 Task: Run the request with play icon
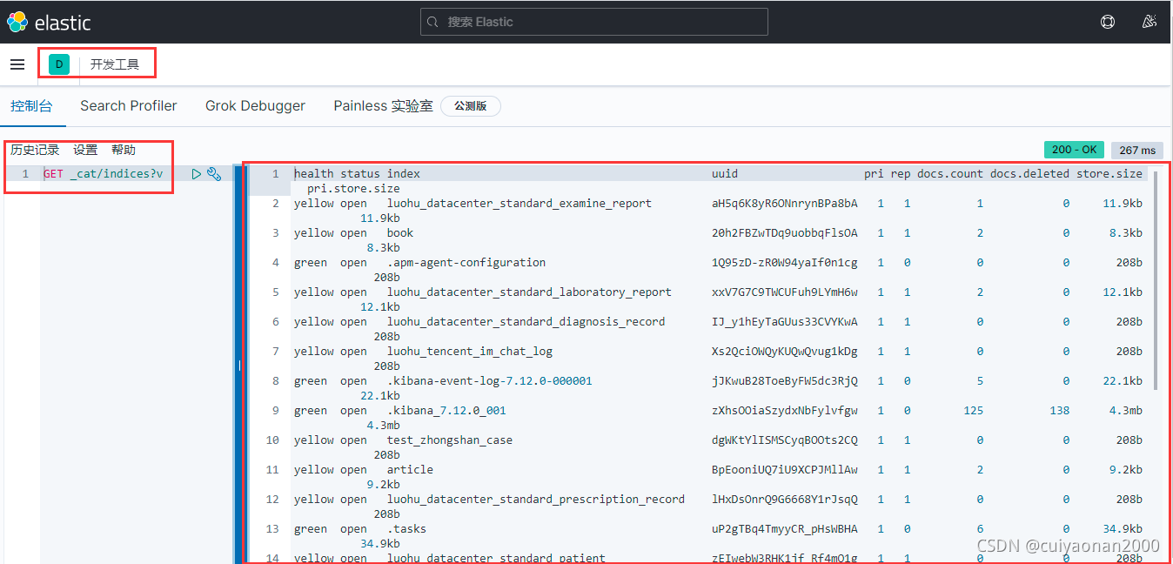click(197, 174)
